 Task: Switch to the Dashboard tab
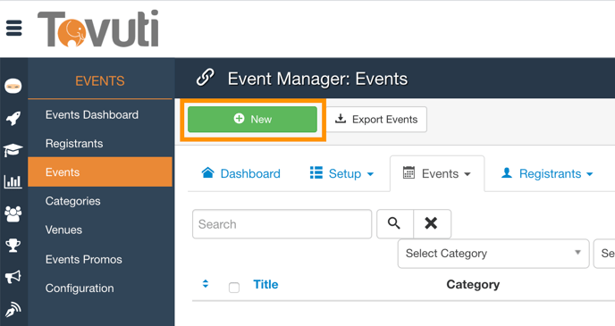241,173
